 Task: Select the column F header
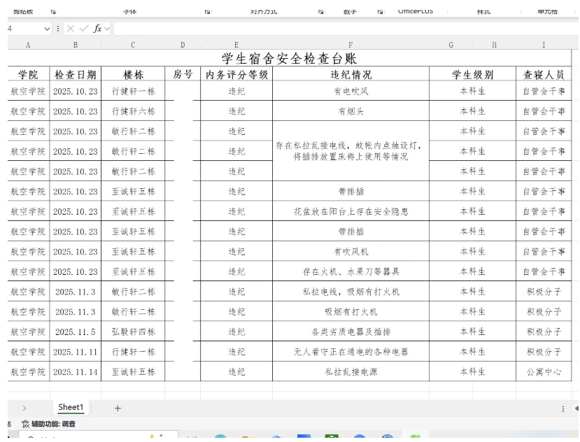[351, 45]
